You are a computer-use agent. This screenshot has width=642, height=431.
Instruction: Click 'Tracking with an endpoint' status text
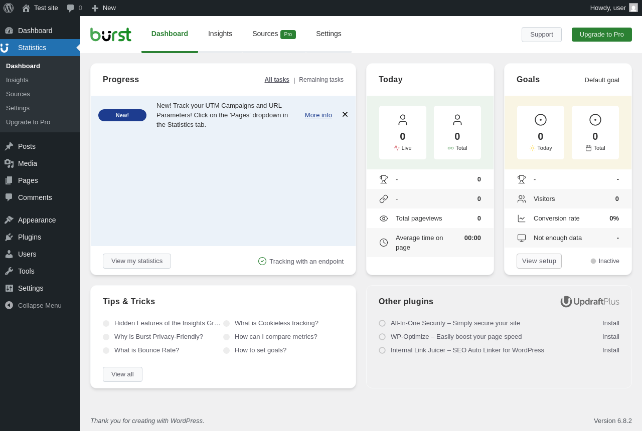click(306, 261)
